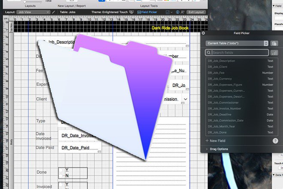The width and height of the screenshot is (283, 189).
Task: Click the 'Body' part label
Action: click(x=12, y=142)
